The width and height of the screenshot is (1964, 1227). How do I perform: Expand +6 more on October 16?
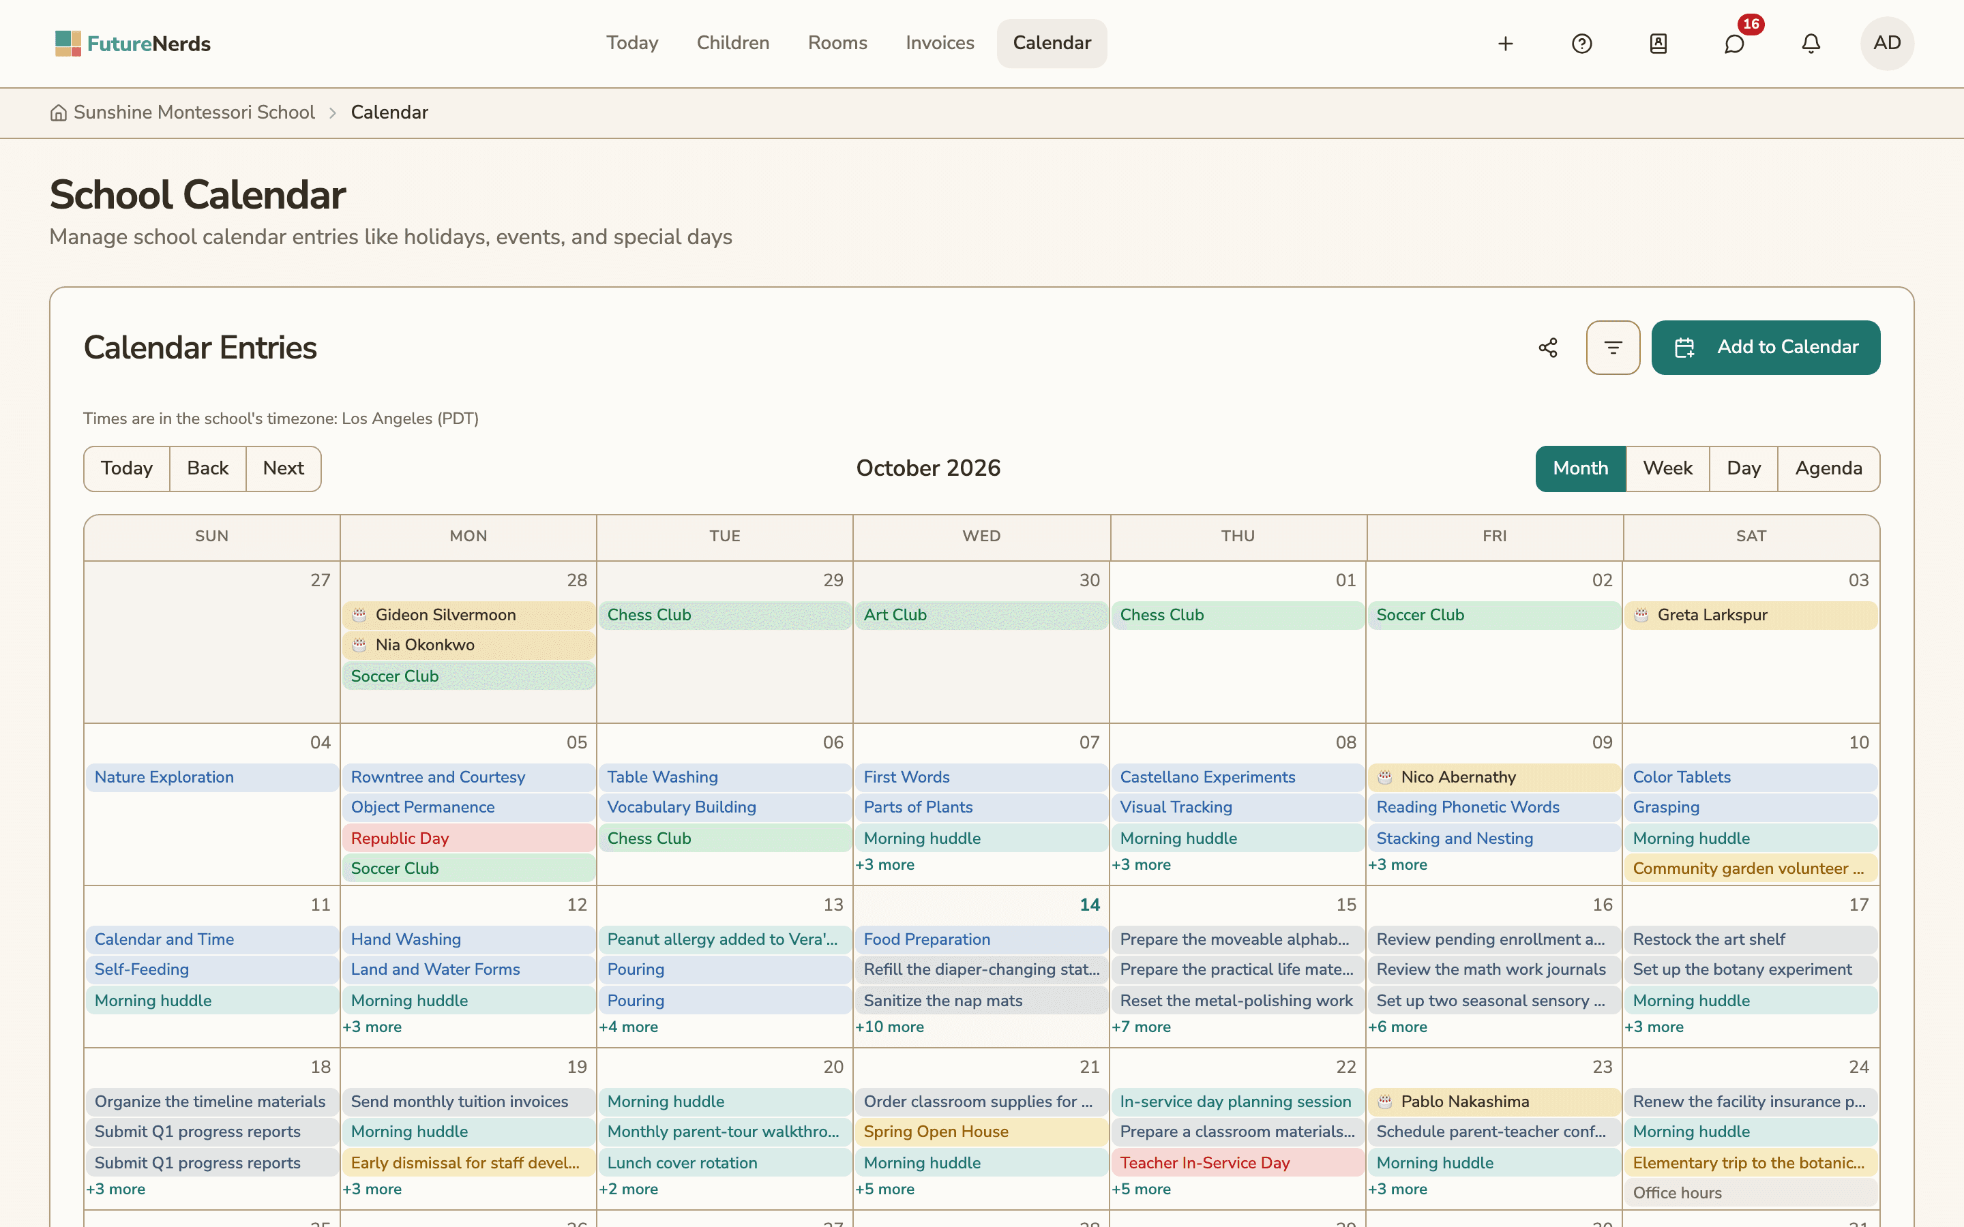coord(1397,1027)
